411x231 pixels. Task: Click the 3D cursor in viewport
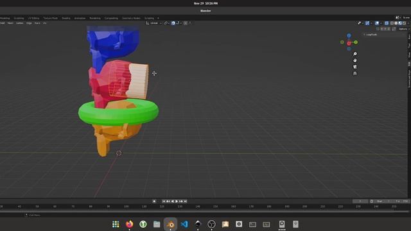pos(119,153)
